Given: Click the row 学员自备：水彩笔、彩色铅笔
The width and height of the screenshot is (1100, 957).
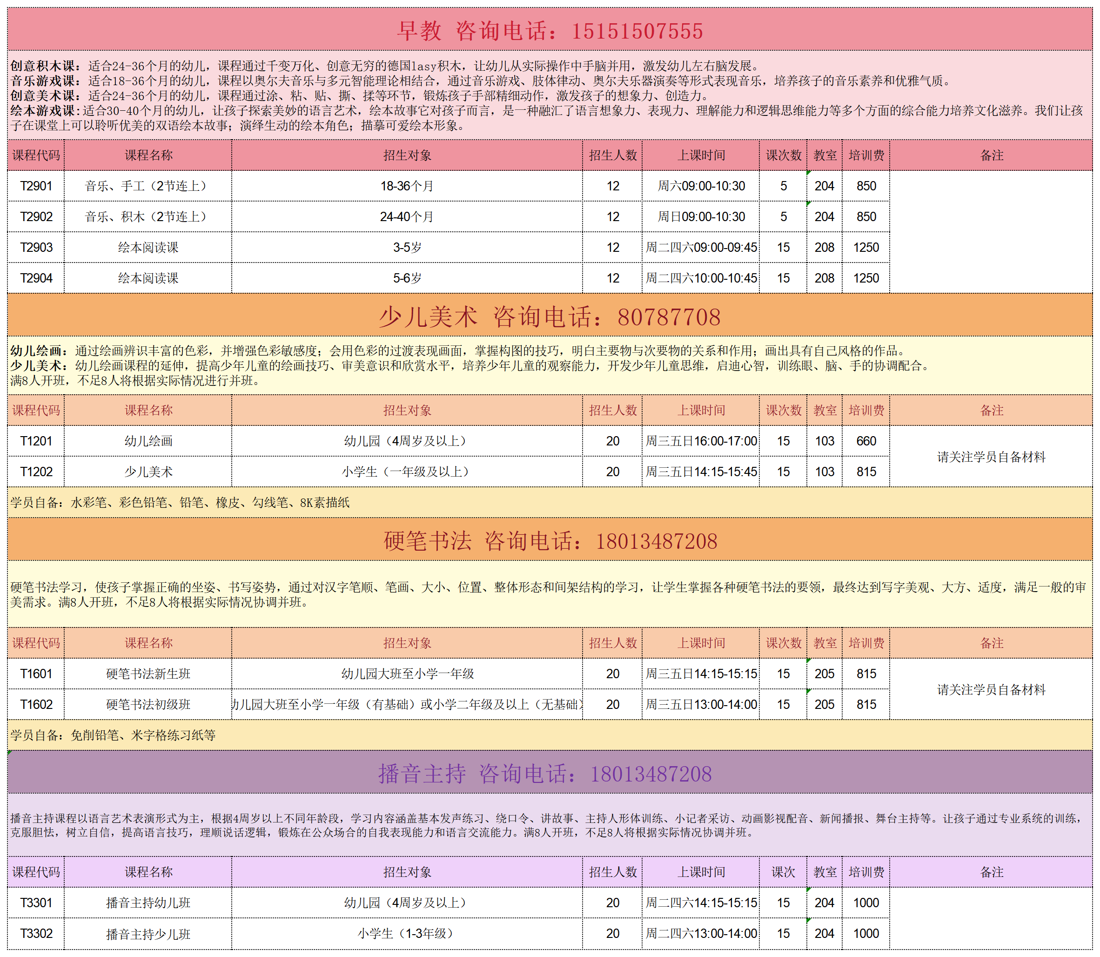Looking at the screenshot, I should tap(550, 502).
